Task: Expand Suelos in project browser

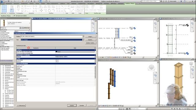Action: [x=3, y=105]
